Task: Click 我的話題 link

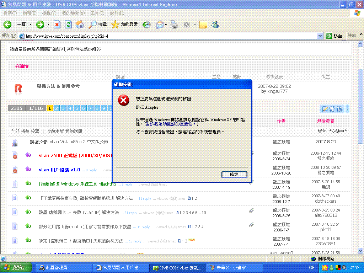Action: [x=74, y=132]
